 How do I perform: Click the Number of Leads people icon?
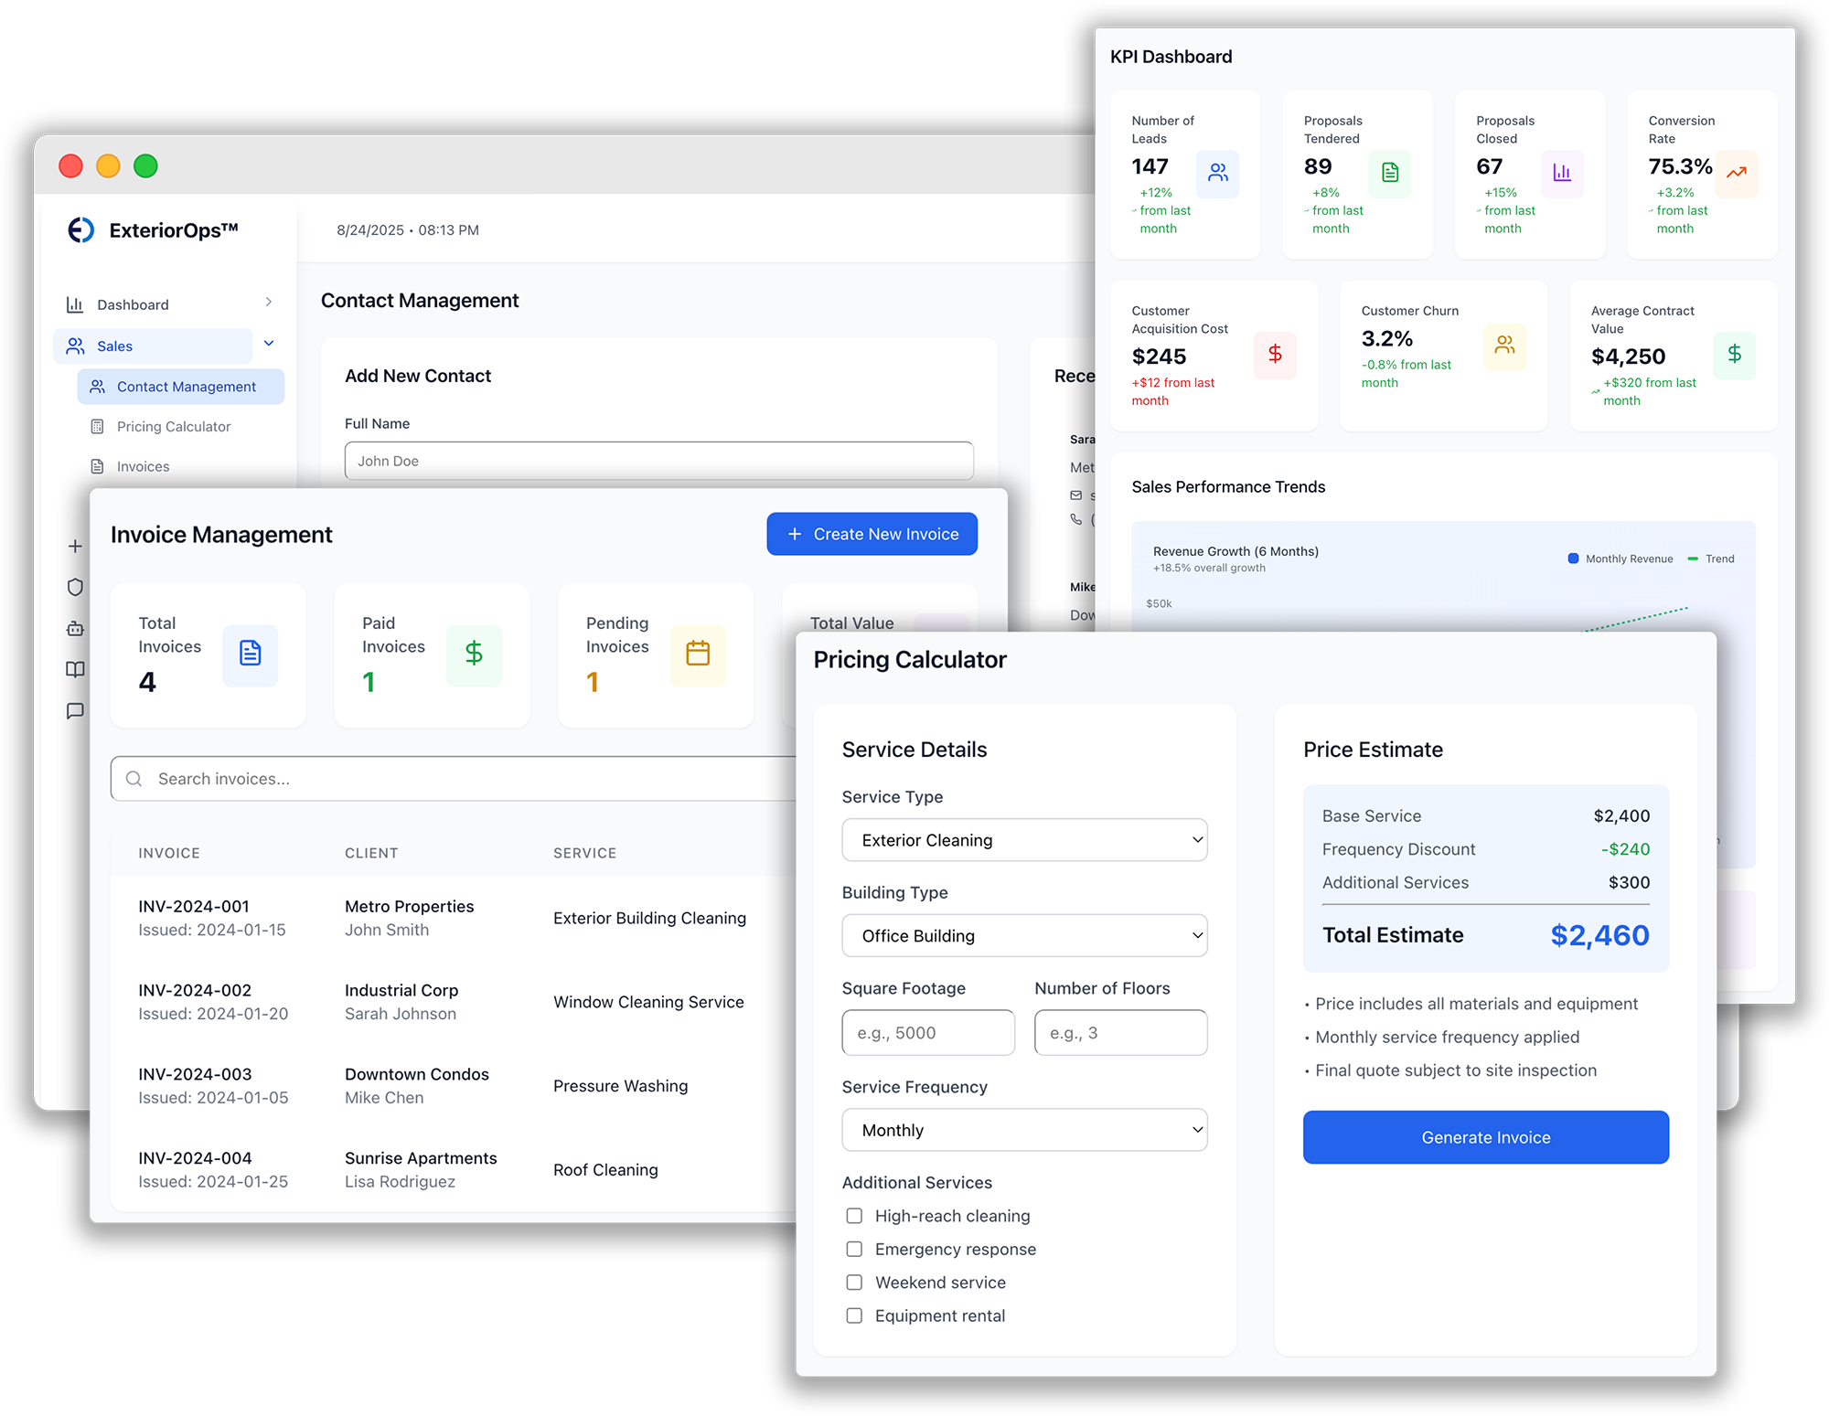coord(1218,173)
